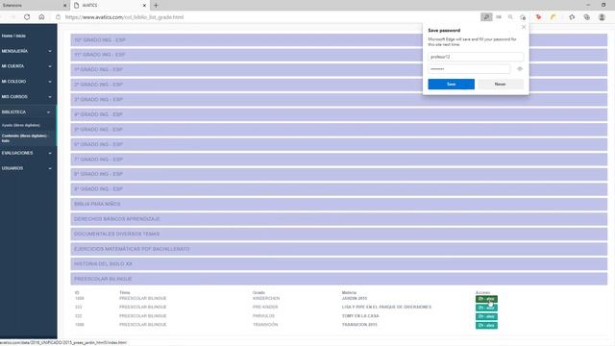Viewport: 615px width, 346px height.
Task: Expand the MI CUENTA sidebar menu
Action: coord(28,66)
